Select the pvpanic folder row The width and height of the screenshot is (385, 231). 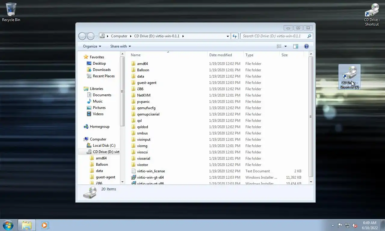click(217, 102)
